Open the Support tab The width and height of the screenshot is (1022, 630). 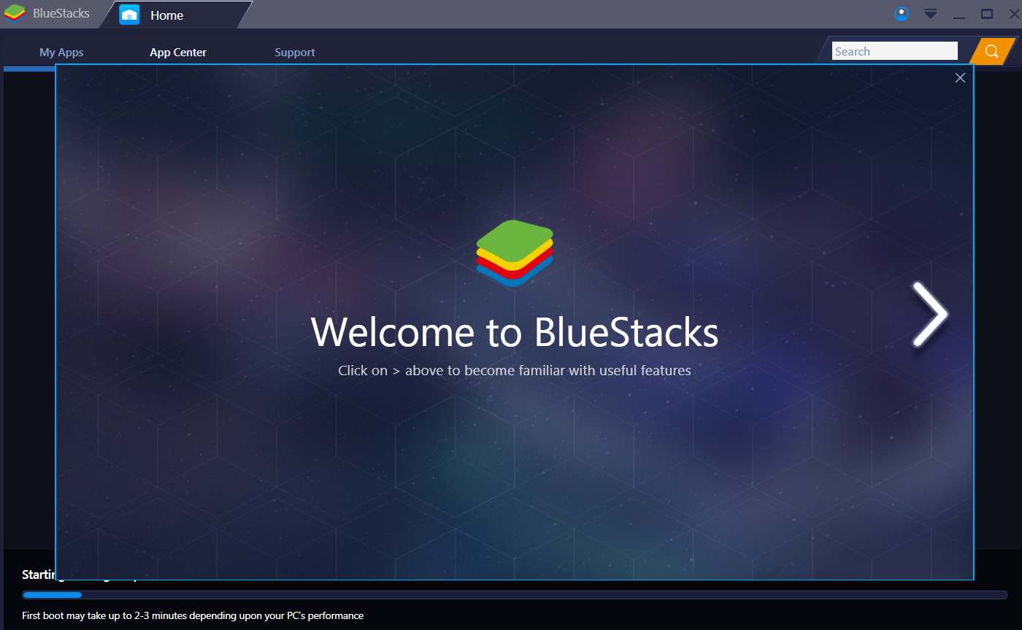point(295,53)
